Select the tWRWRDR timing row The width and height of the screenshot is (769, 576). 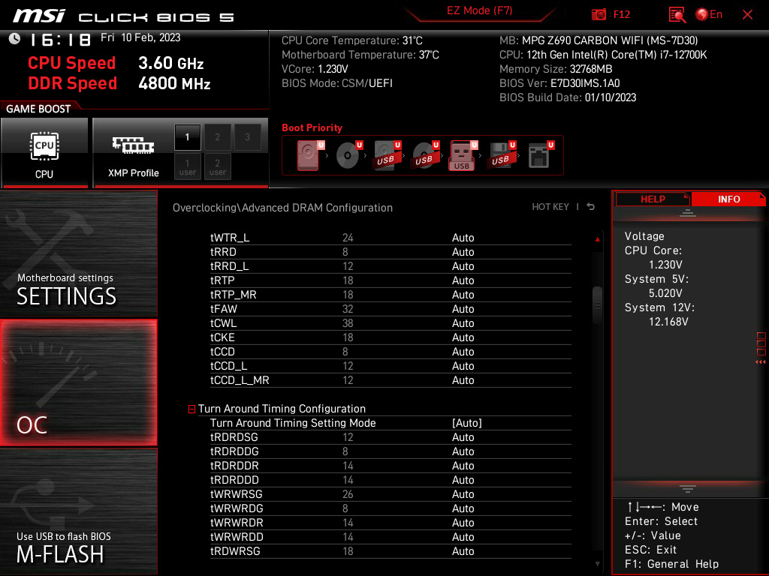point(391,523)
